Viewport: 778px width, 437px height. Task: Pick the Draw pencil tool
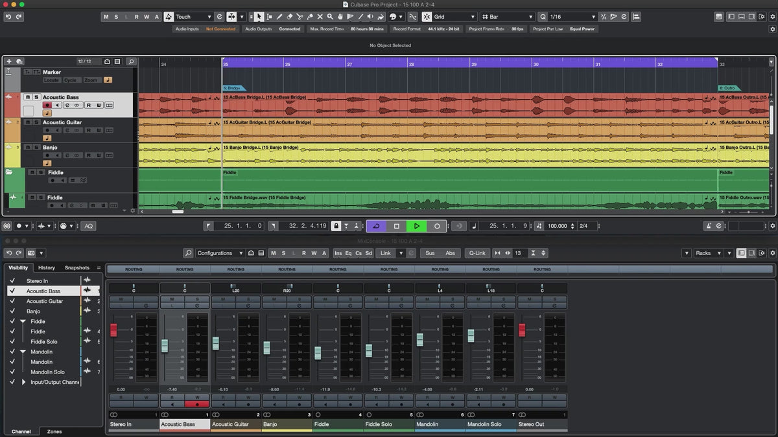279,17
